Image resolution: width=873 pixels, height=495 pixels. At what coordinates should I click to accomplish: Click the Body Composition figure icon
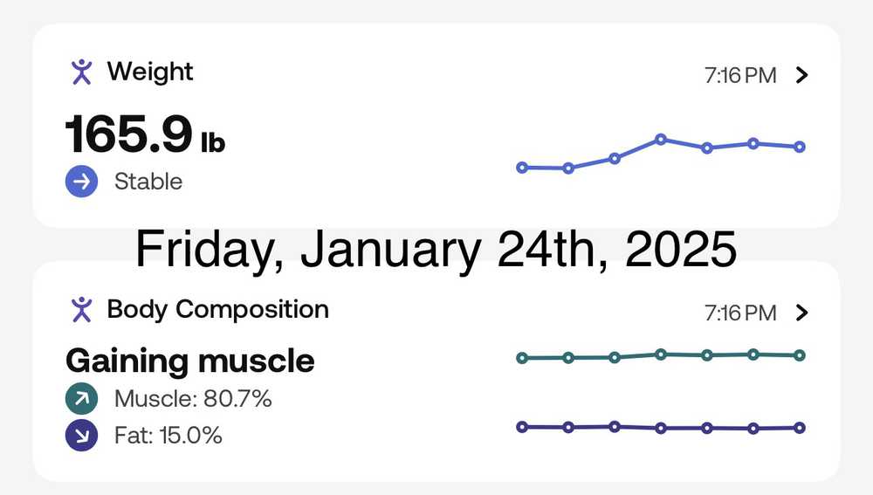(x=81, y=309)
